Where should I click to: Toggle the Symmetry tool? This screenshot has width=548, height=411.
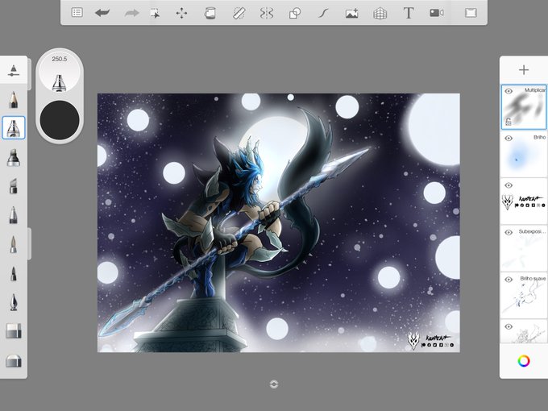tap(266, 13)
